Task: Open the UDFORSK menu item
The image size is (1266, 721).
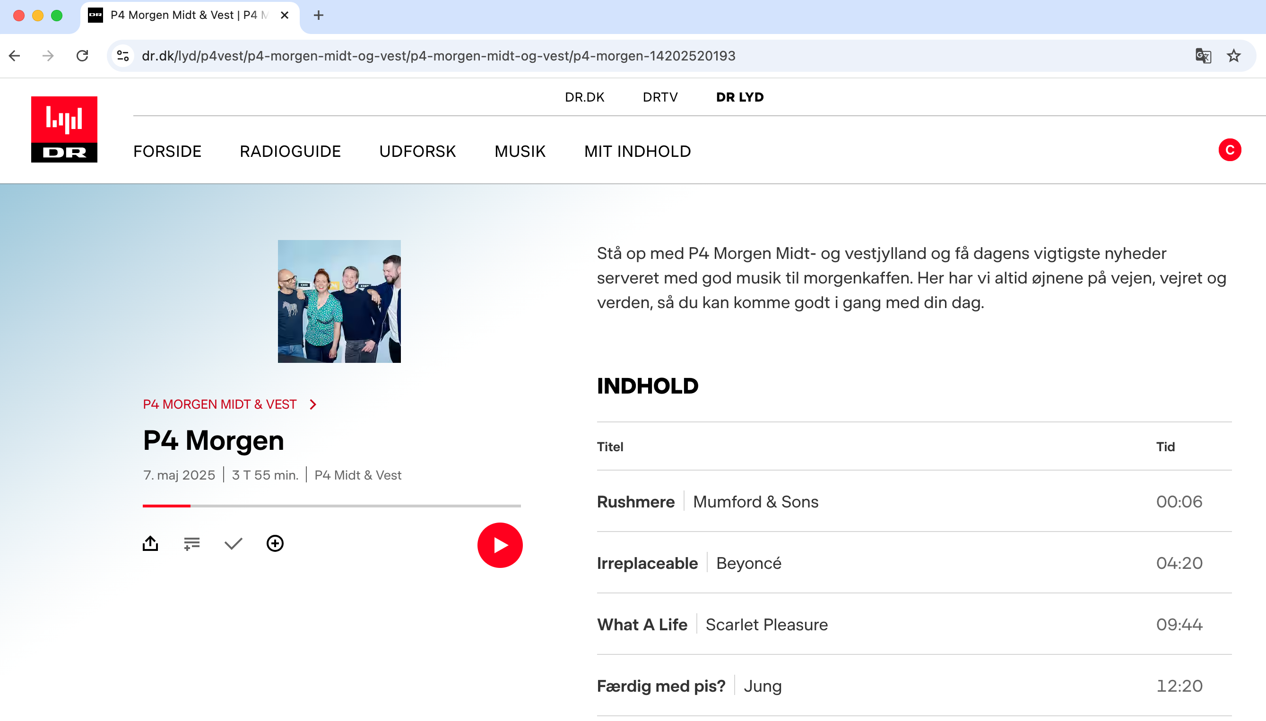Action: 417,152
